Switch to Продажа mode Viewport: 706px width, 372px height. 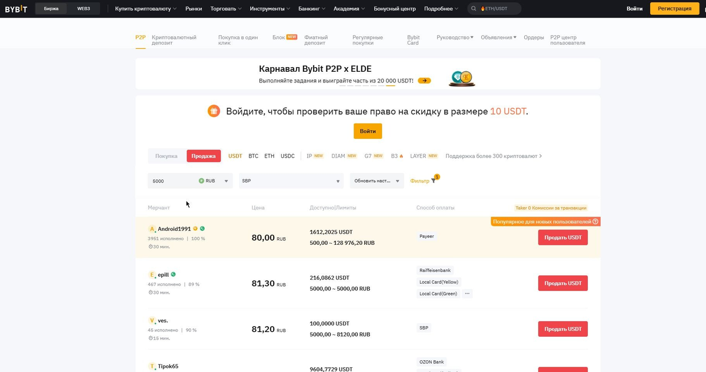[204, 156]
